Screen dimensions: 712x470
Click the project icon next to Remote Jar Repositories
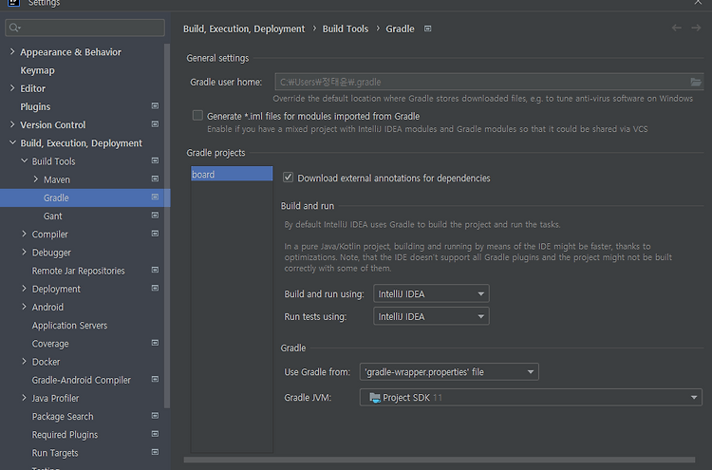(155, 270)
